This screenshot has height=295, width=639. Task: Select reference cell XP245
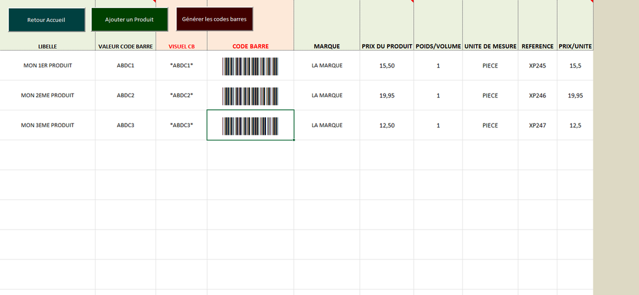537,65
